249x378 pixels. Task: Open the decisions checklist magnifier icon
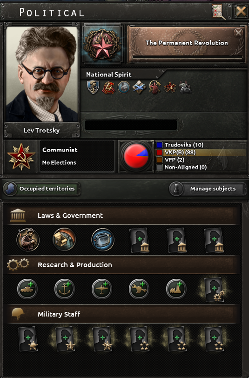[219, 11]
